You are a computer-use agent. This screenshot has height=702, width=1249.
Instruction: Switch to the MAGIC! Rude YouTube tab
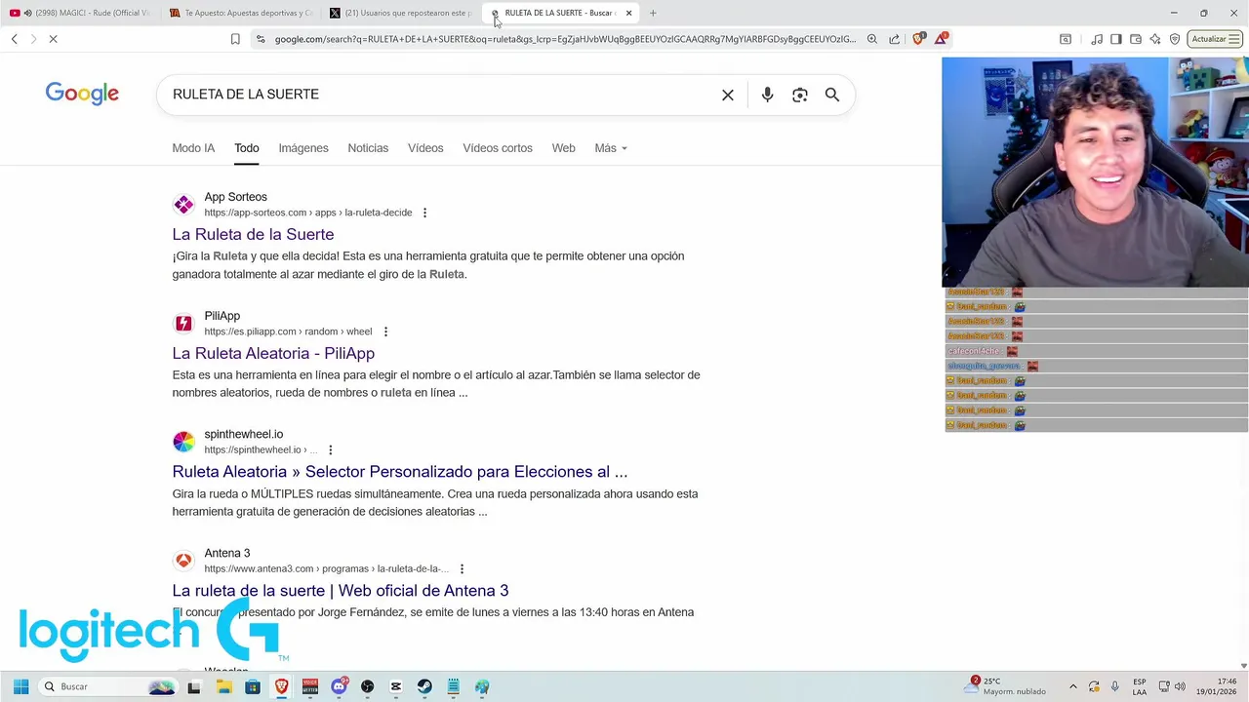80,13
